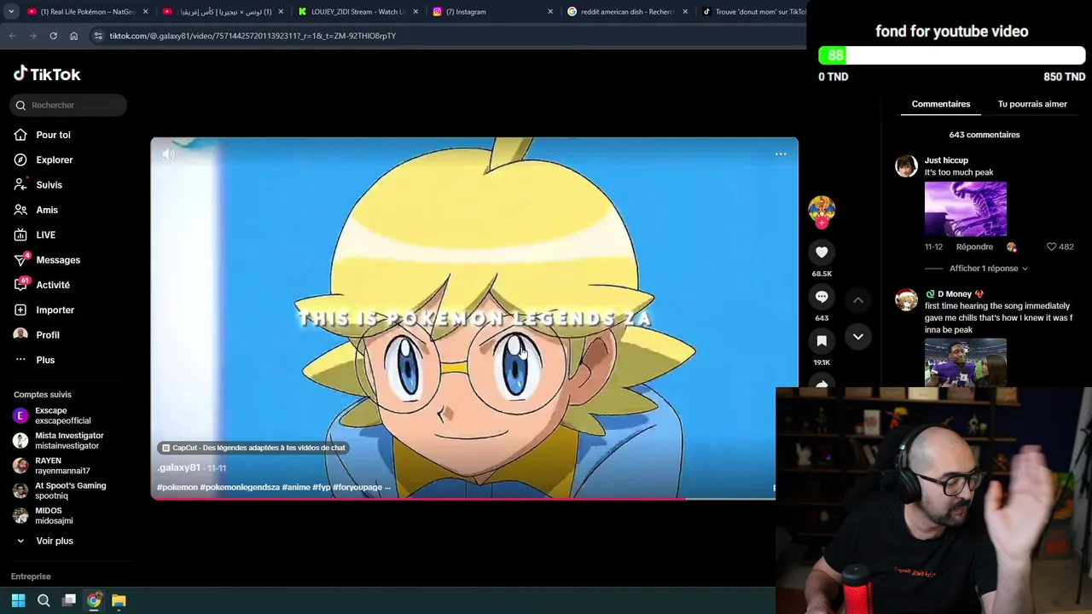1092x614 pixels.
Task: Click the Rechercher search field
Action: pyautogui.click(x=68, y=105)
